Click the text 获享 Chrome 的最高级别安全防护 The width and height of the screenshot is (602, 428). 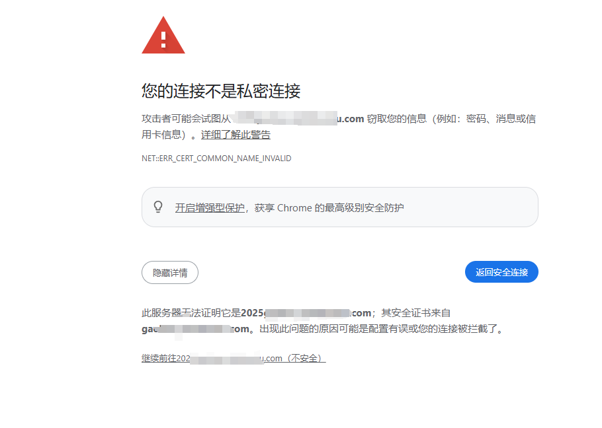pyautogui.click(x=329, y=207)
